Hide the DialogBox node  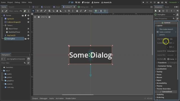click(28, 39)
